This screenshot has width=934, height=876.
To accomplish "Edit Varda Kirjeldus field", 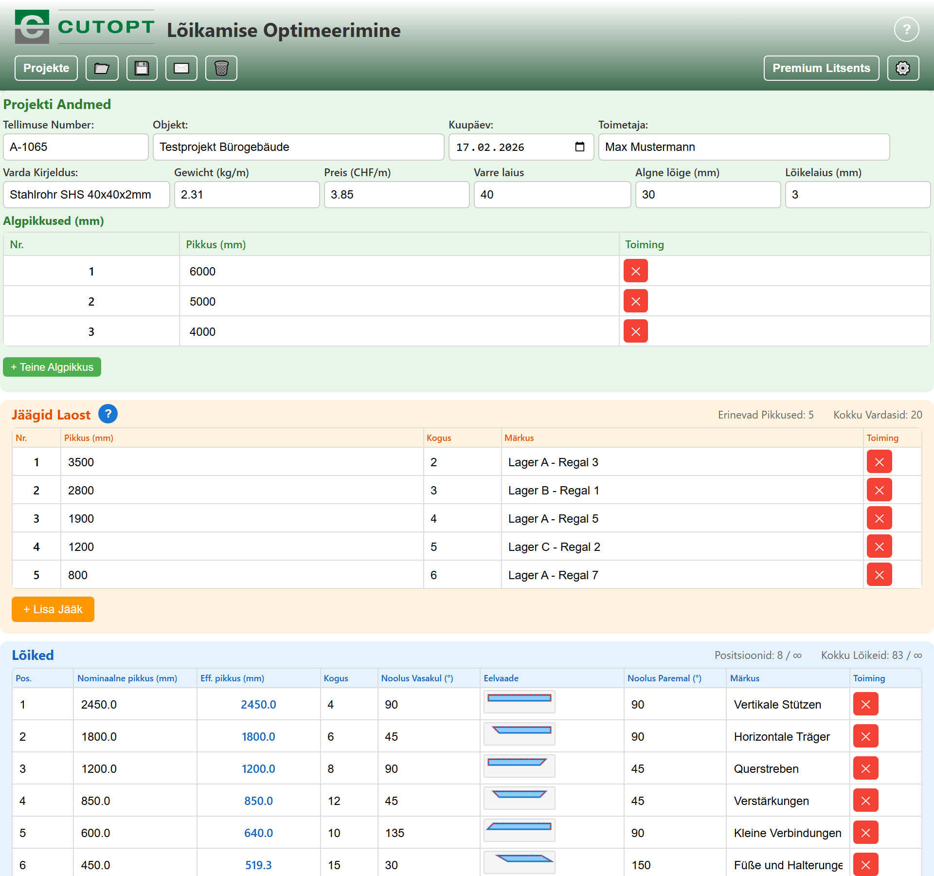I will [87, 195].
